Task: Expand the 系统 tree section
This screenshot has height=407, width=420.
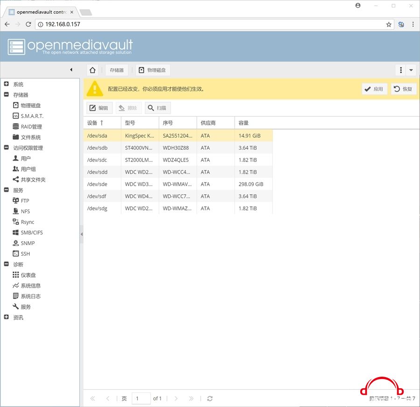Action: [x=7, y=84]
